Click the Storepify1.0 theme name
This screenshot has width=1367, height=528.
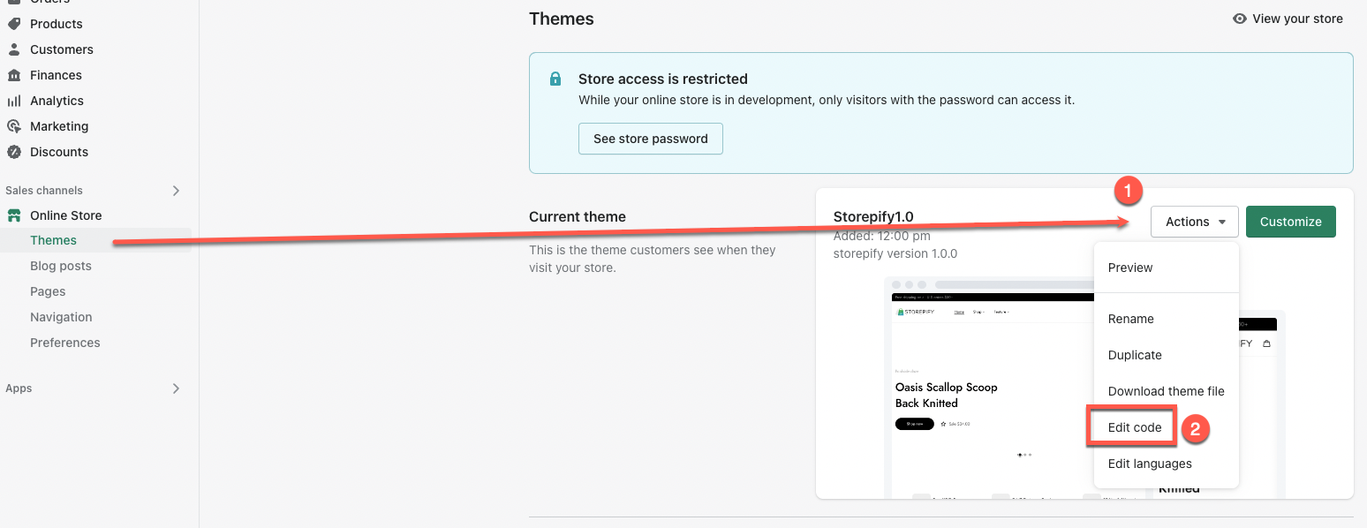873,217
